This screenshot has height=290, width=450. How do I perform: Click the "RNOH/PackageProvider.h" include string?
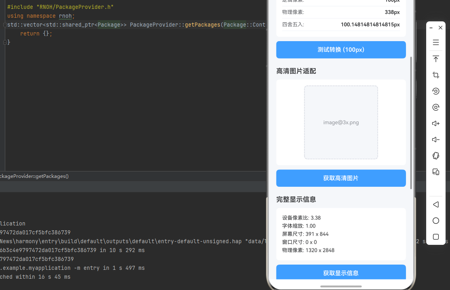75,7
